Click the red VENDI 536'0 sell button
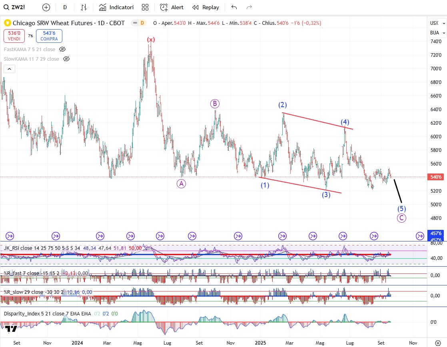Image resolution: width=447 pixels, height=347 pixels. tap(14, 36)
